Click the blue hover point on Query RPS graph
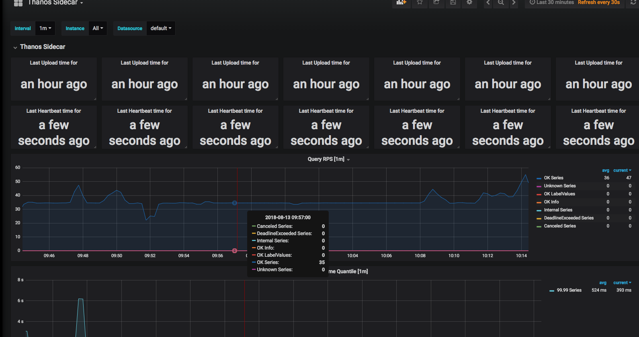 [x=235, y=203]
